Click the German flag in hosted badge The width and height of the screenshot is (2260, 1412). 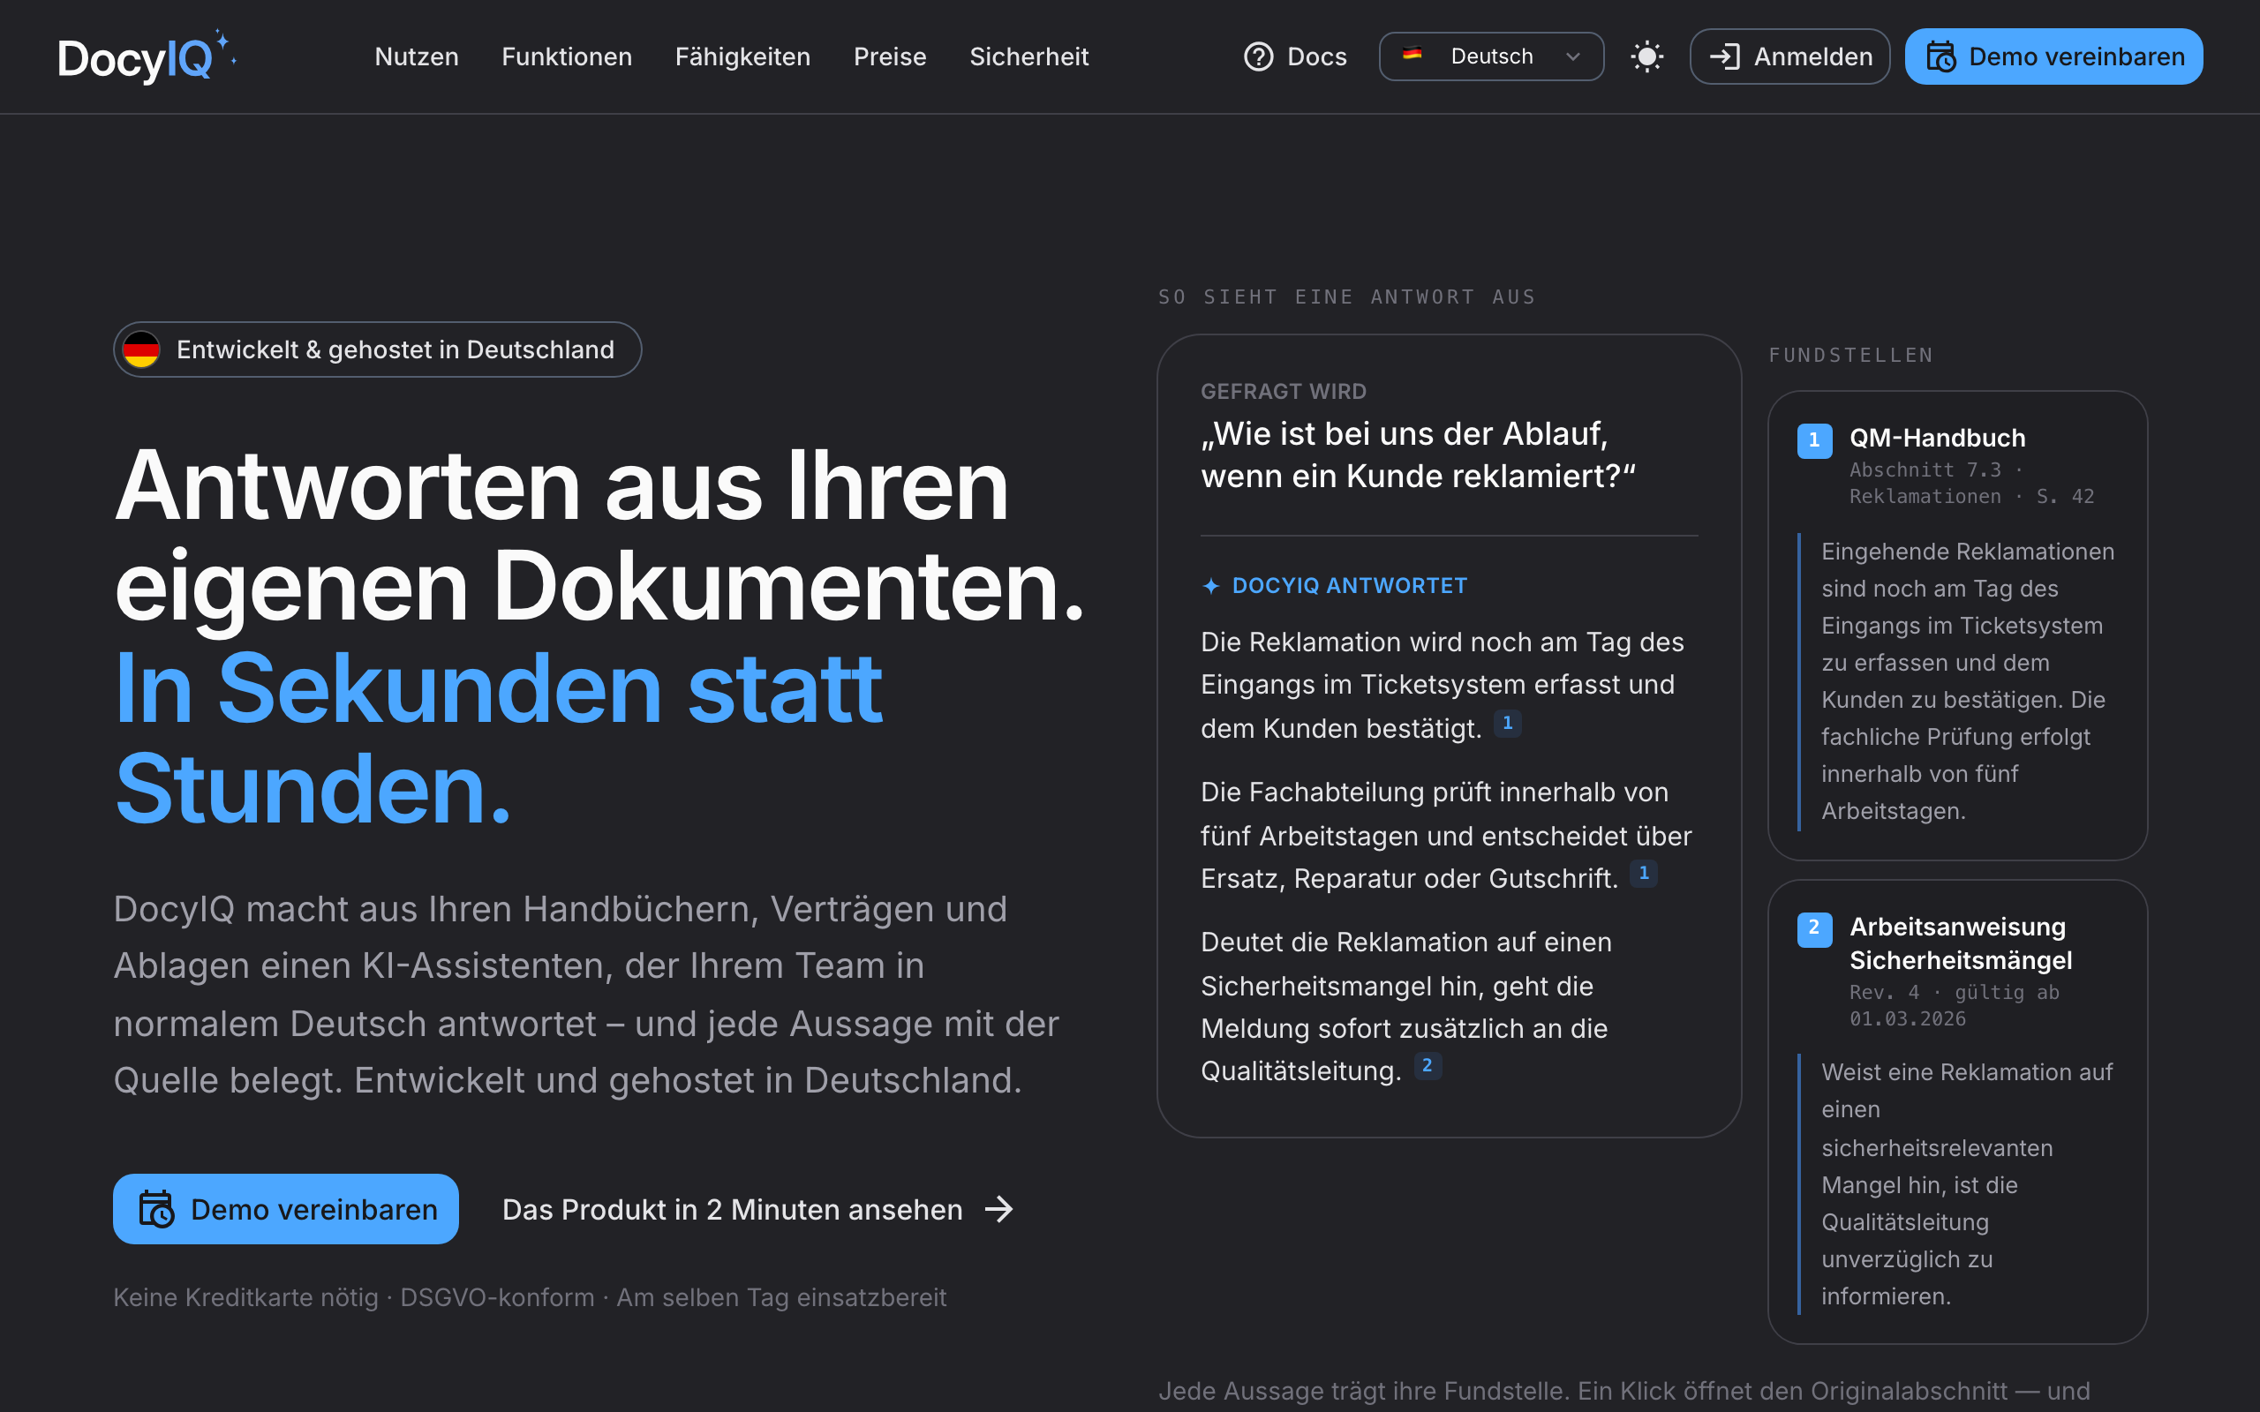pos(141,349)
